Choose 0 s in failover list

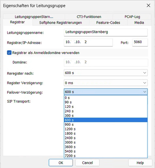tap(106, 98)
